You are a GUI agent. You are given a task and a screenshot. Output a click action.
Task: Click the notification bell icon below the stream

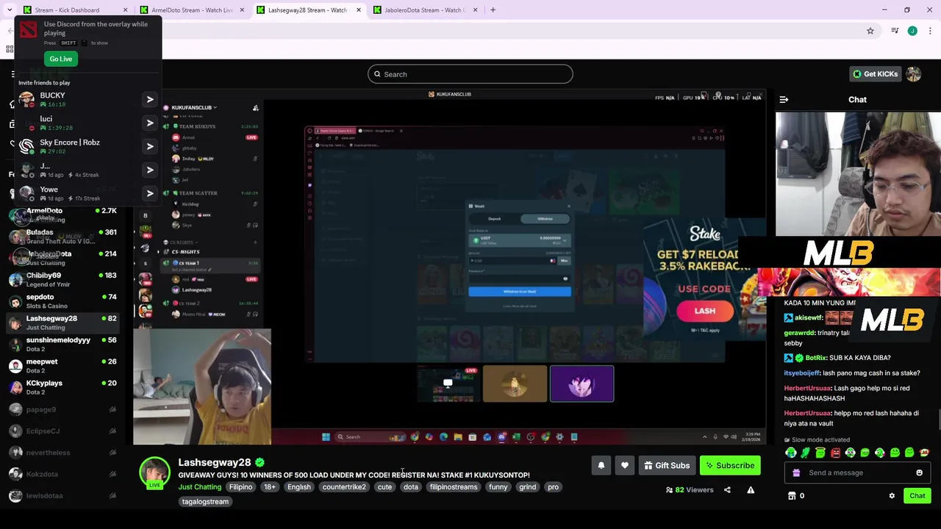coord(601,465)
